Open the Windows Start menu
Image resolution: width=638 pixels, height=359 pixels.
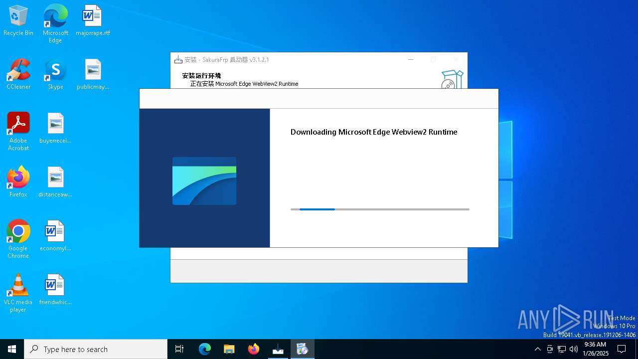pyautogui.click(x=12, y=349)
